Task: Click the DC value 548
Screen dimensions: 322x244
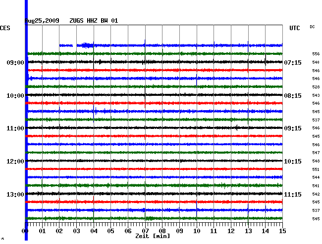Action: 316,161
